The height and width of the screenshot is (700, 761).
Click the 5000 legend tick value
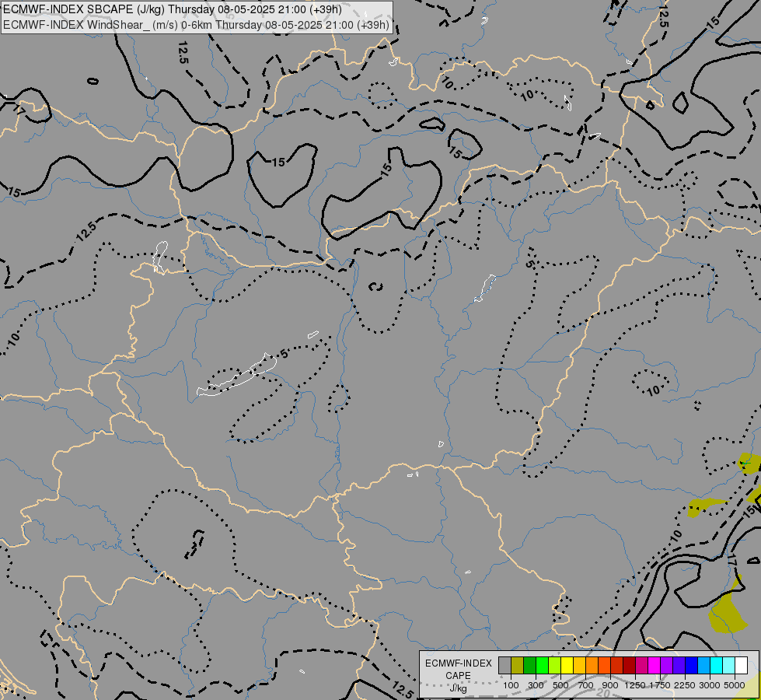[735, 685]
